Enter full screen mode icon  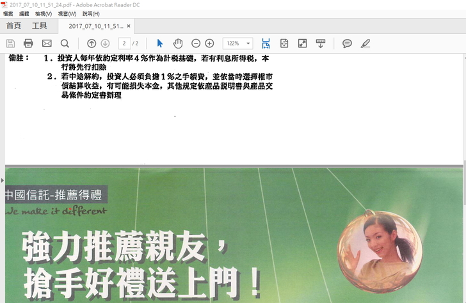(302, 43)
